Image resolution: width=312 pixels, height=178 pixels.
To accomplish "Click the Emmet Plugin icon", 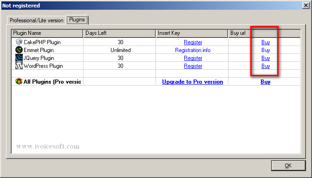I will (19, 50).
